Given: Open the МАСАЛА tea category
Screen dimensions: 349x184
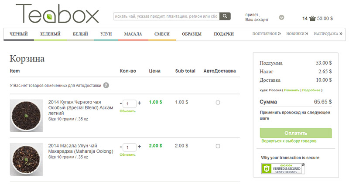Looking at the screenshot, I should click(133, 34).
